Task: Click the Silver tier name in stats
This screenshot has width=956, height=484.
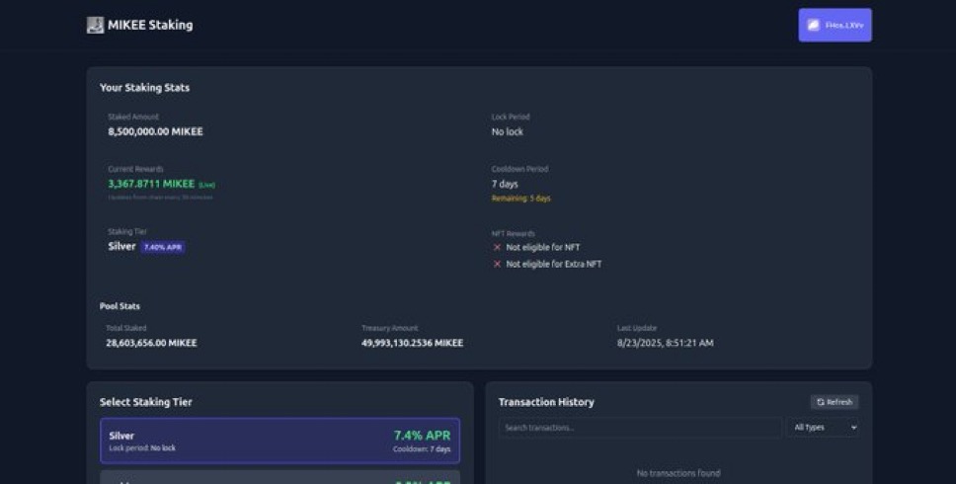Action: click(121, 246)
